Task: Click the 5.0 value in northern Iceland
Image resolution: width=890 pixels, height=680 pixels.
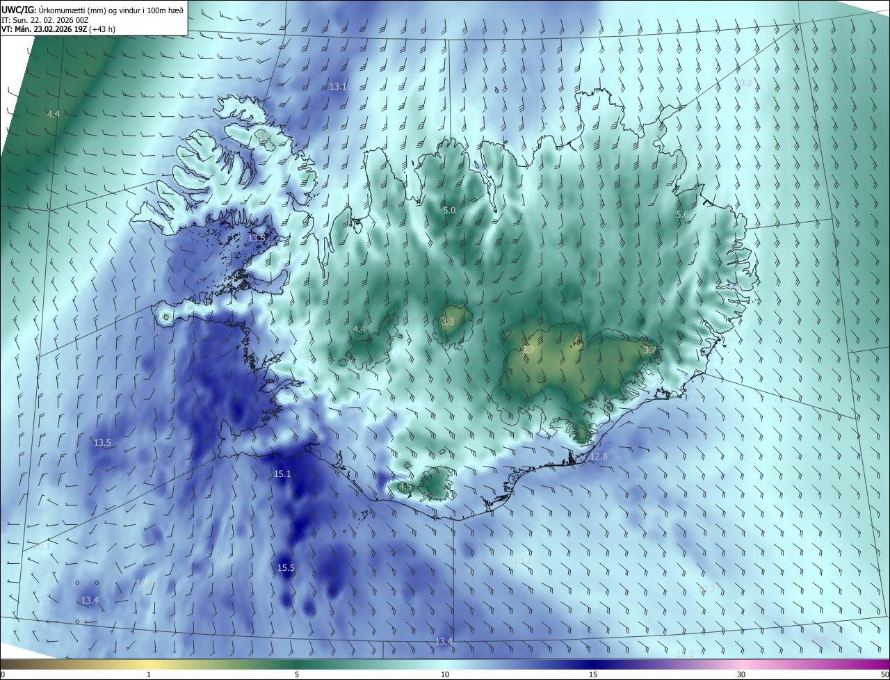Action: (449, 210)
